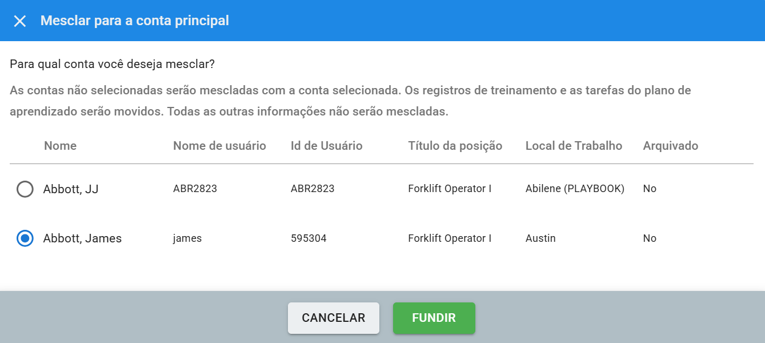Click the Nome de usuário column header

[219, 146]
